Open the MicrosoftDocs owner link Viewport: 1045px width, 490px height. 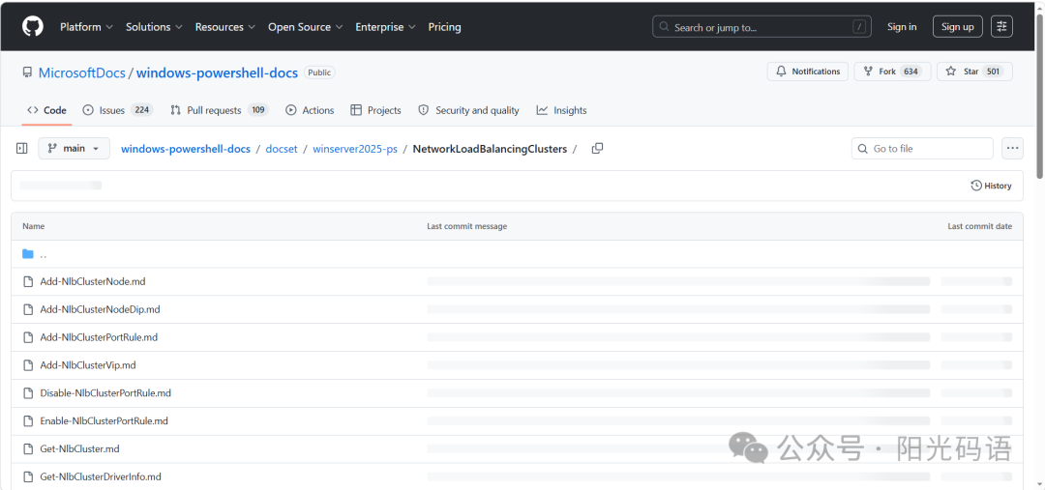click(82, 73)
